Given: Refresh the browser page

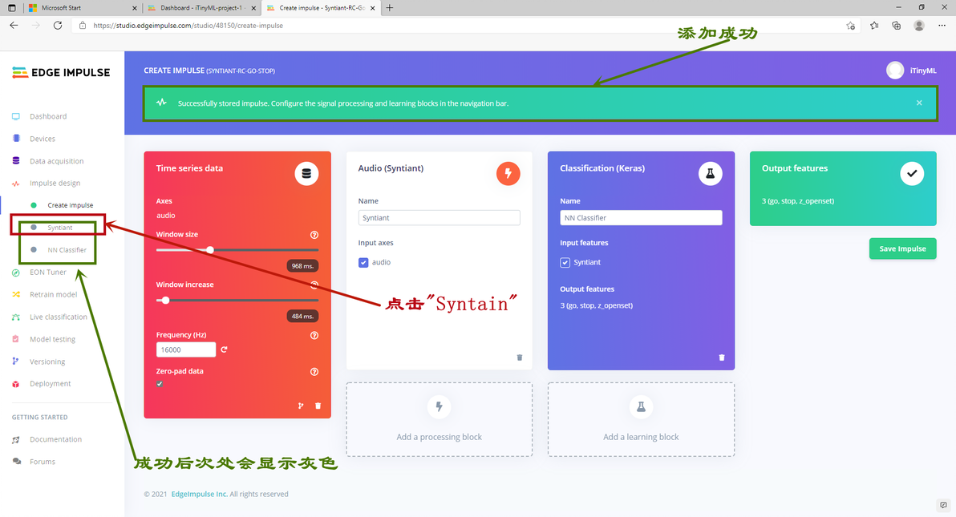Looking at the screenshot, I should (x=58, y=26).
